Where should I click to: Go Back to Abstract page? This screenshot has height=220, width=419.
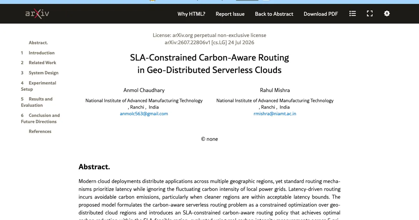(274, 14)
